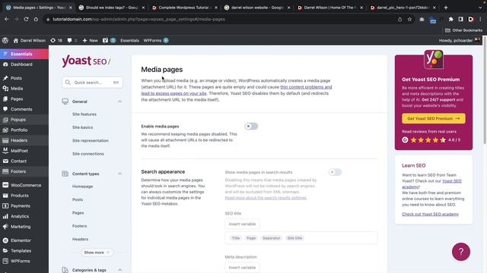Image resolution: width=487 pixels, height=273 pixels.
Task: Click the updates icon showing 18
Action: [x=56, y=40]
